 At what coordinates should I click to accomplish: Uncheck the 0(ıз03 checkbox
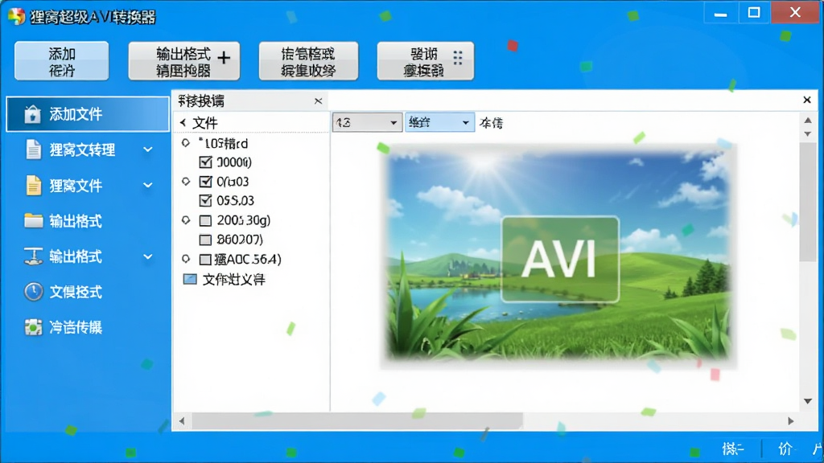tap(205, 182)
